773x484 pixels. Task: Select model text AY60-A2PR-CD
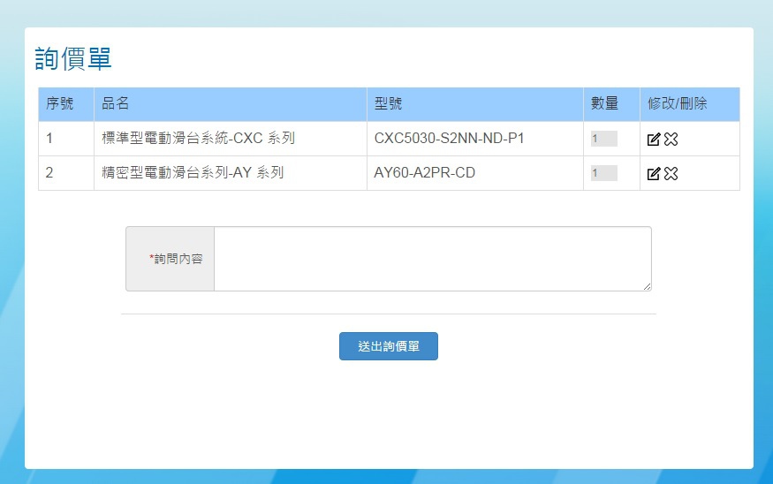[424, 173]
